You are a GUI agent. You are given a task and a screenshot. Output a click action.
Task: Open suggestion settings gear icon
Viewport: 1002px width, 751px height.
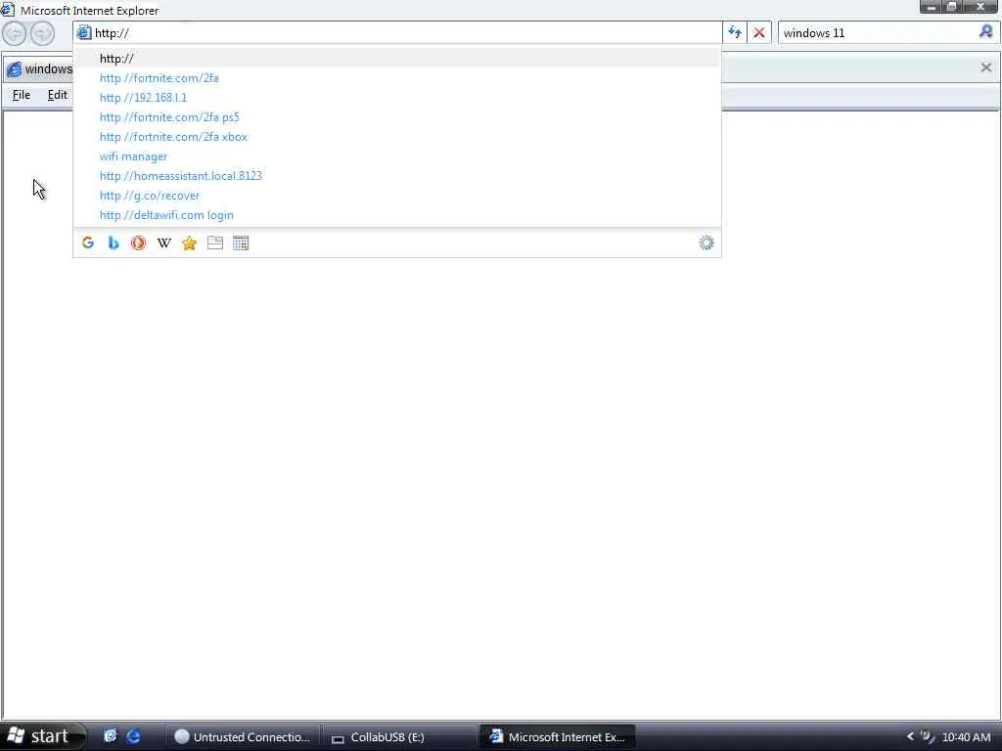tap(706, 243)
